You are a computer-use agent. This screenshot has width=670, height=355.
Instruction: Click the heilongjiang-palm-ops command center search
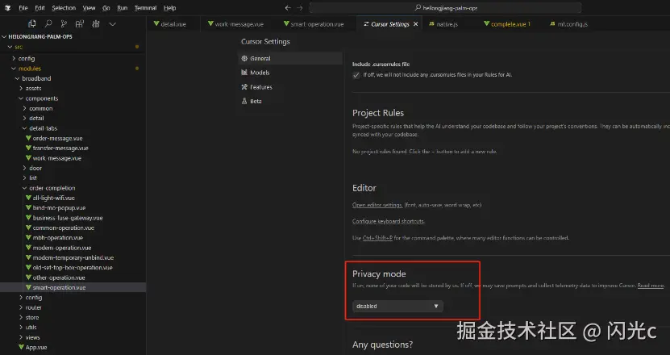click(445, 8)
